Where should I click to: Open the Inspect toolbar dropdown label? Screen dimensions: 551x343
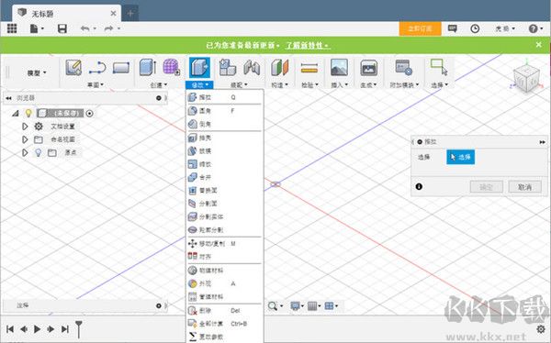(309, 84)
